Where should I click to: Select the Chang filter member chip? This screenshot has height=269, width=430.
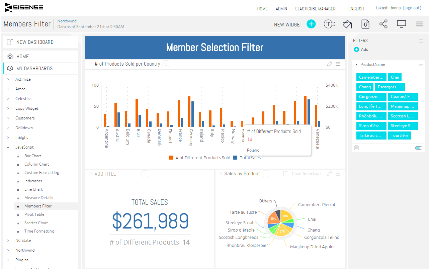point(365,87)
